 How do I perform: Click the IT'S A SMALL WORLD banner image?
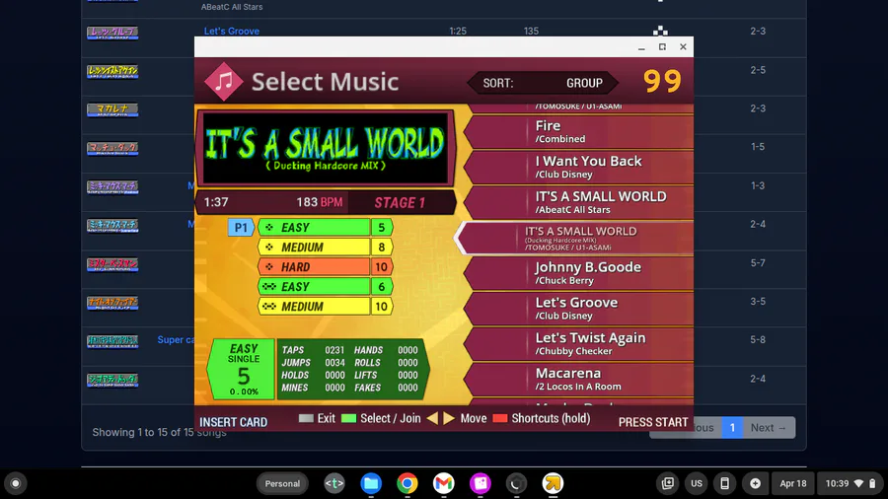(x=326, y=148)
